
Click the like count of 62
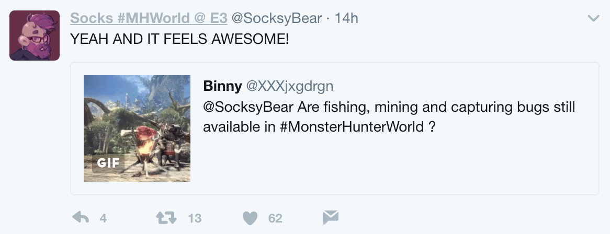point(275,218)
